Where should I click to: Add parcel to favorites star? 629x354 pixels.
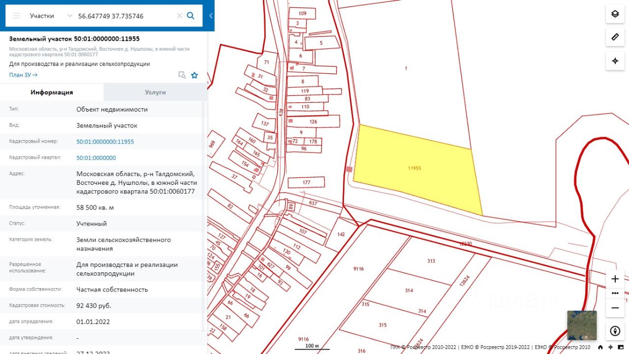pos(195,75)
